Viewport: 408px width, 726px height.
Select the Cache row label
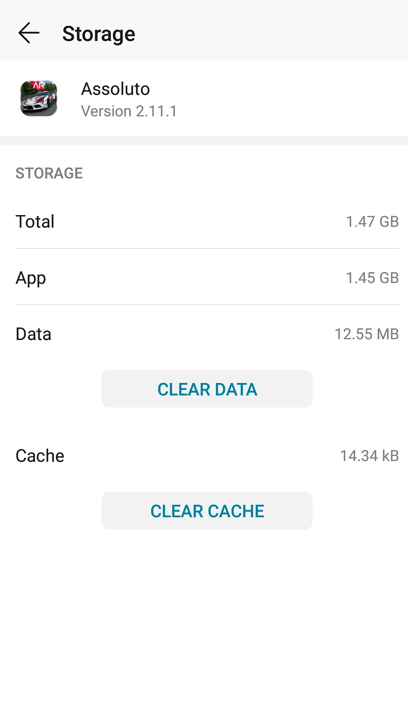(40, 456)
